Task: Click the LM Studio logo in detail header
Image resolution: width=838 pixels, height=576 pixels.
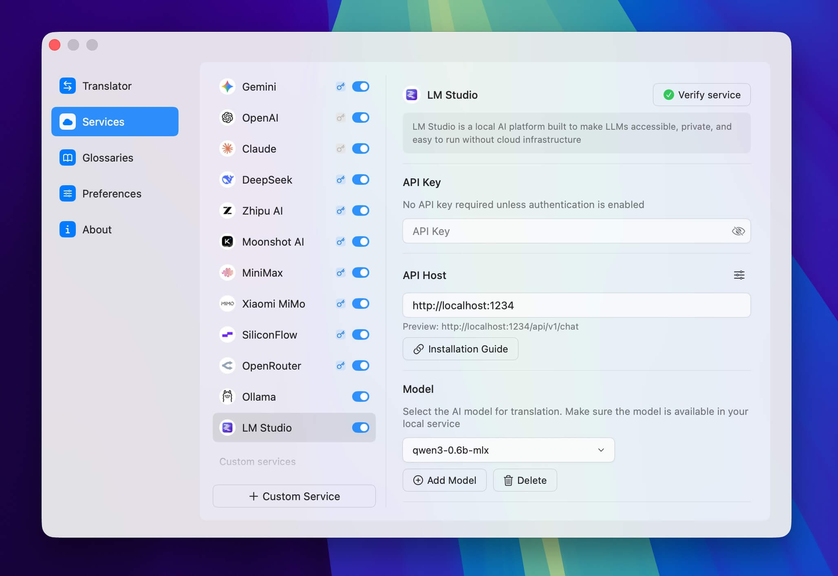Action: click(x=412, y=95)
